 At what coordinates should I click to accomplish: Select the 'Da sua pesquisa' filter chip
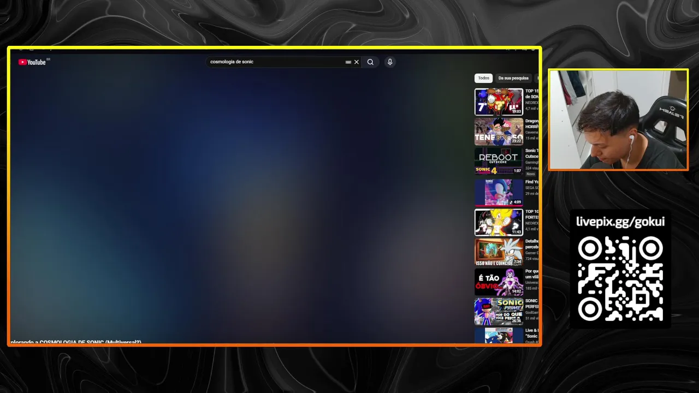point(513,78)
